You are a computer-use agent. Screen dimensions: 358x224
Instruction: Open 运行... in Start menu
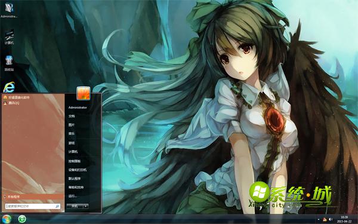[73, 196]
